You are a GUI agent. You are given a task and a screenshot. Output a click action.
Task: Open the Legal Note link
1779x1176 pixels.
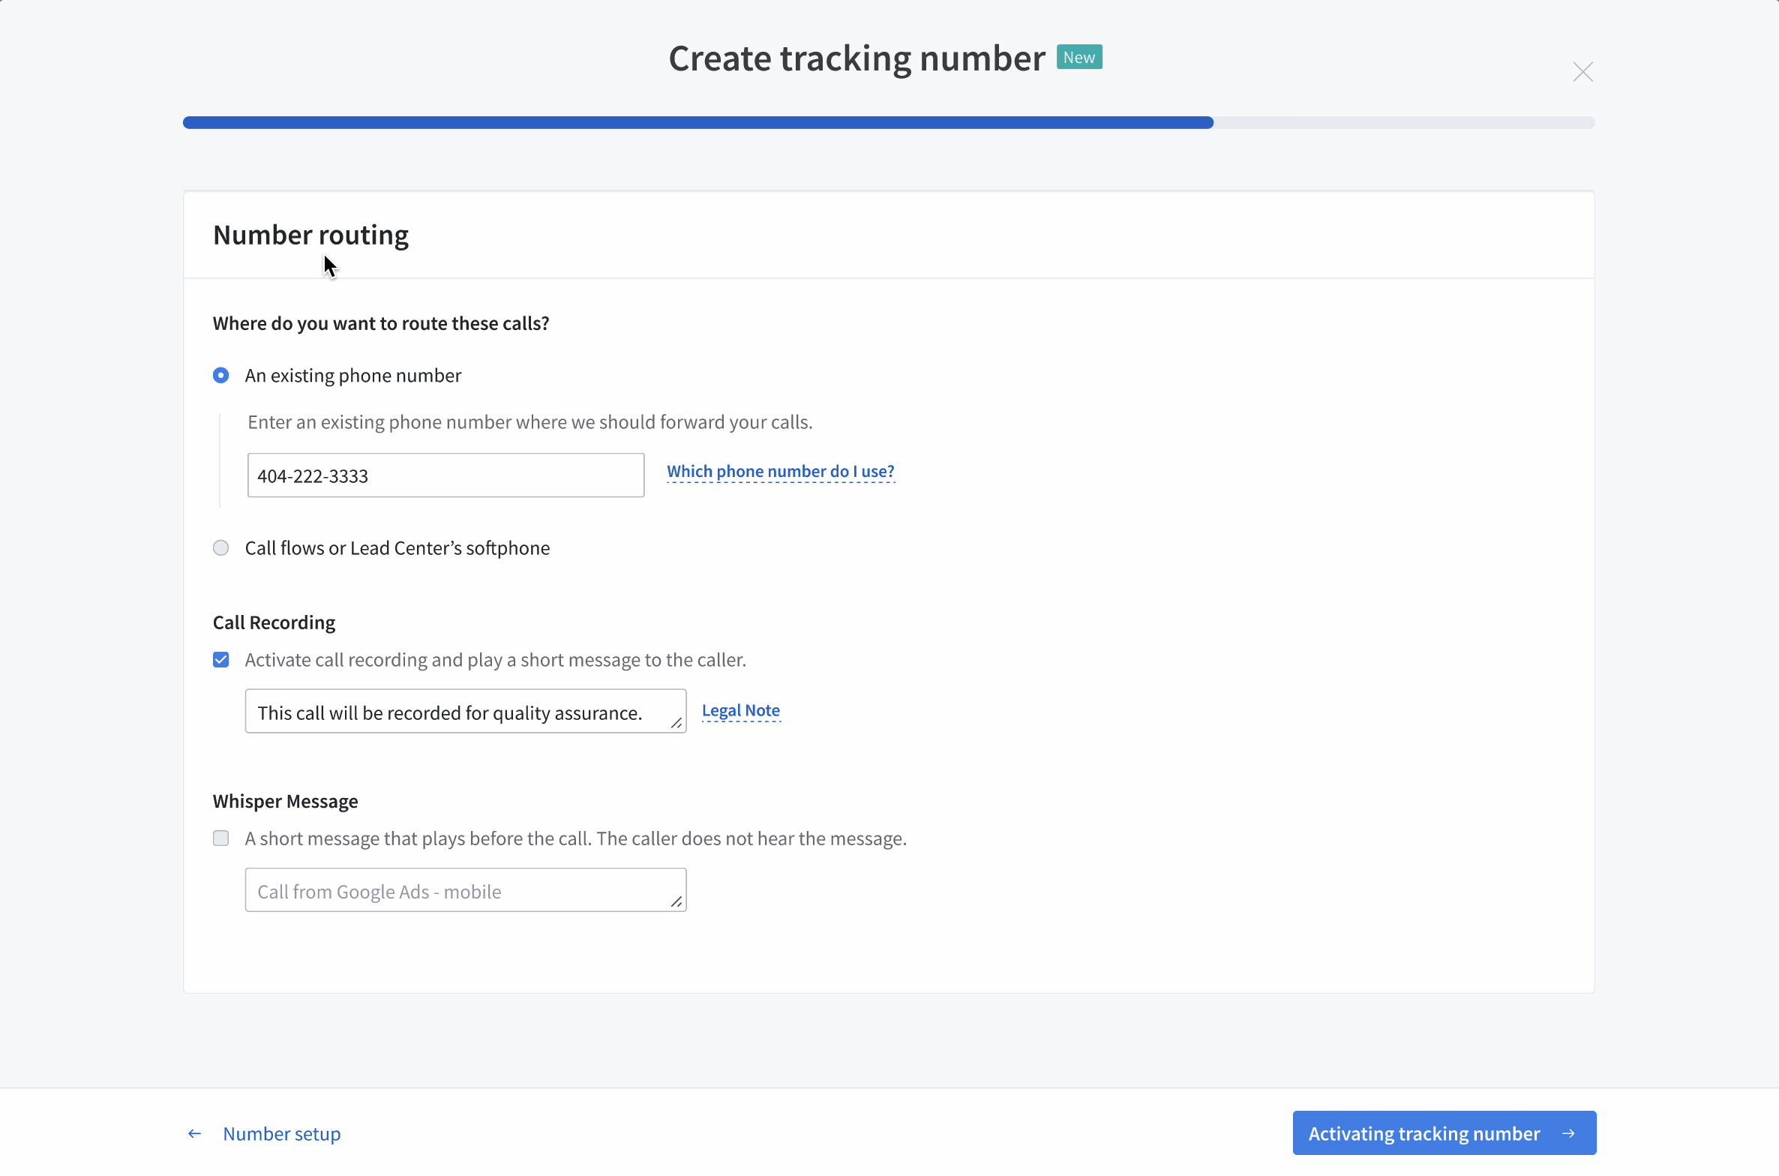740,709
